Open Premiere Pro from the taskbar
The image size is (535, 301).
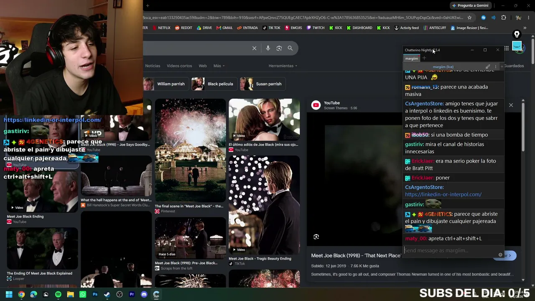(132, 294)
